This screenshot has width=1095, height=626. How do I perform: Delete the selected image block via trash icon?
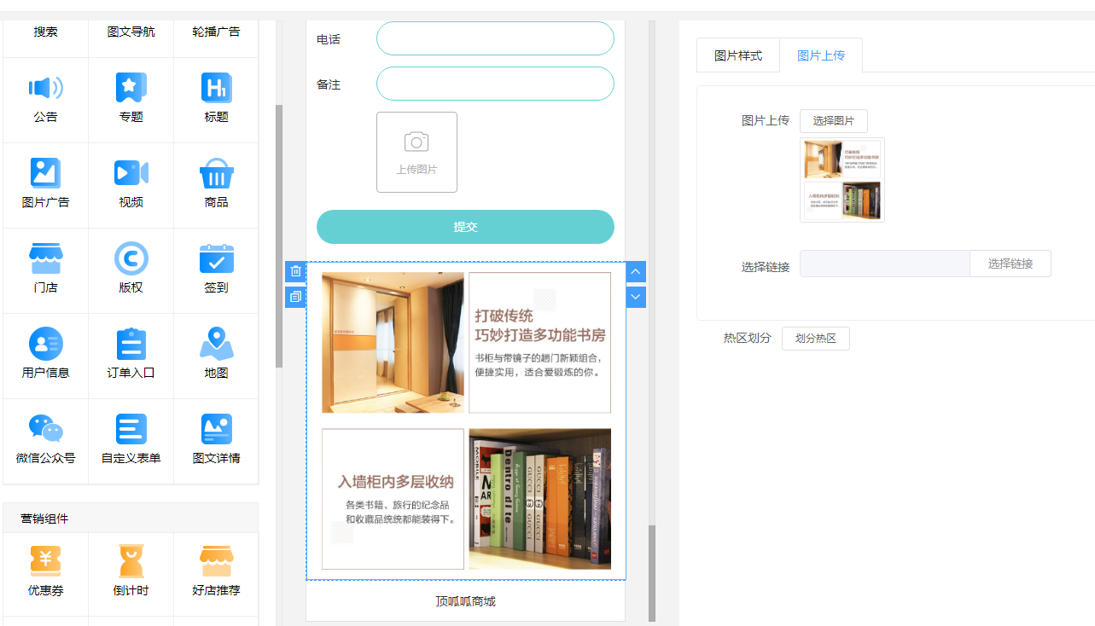295,271
